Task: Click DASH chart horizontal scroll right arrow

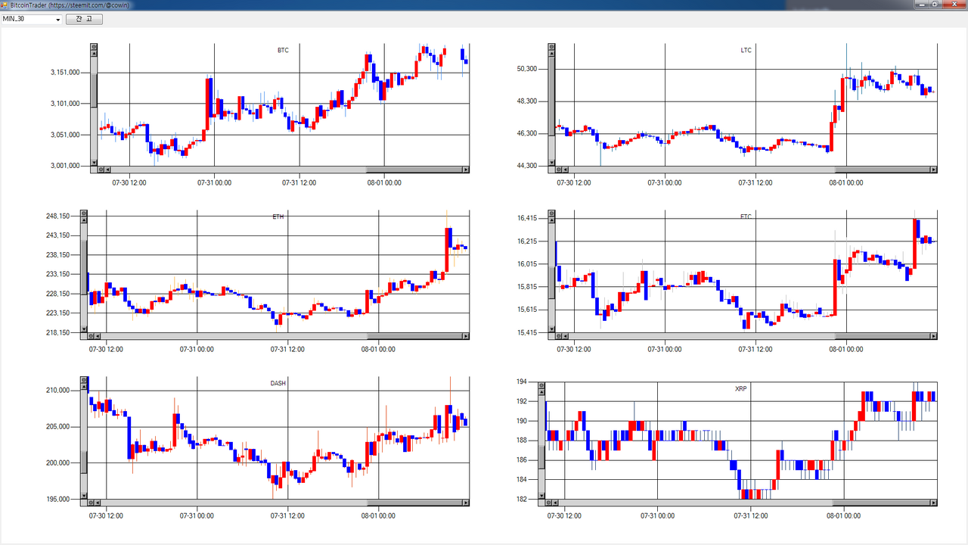Action: (x=466, y=503)
